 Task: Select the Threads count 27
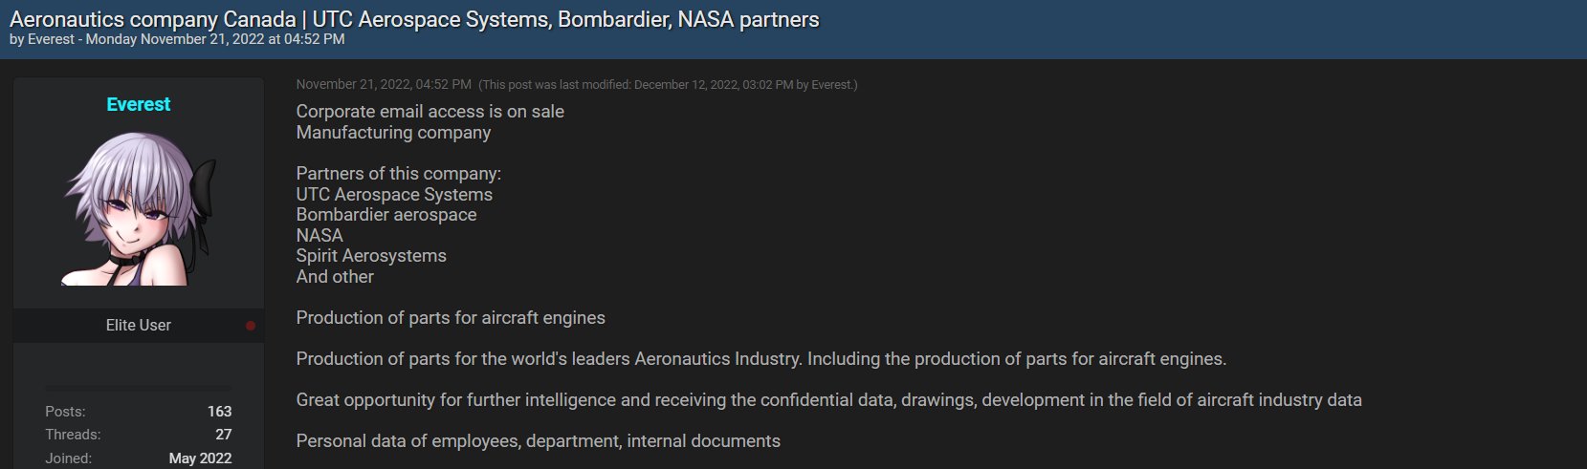[224, 435]
